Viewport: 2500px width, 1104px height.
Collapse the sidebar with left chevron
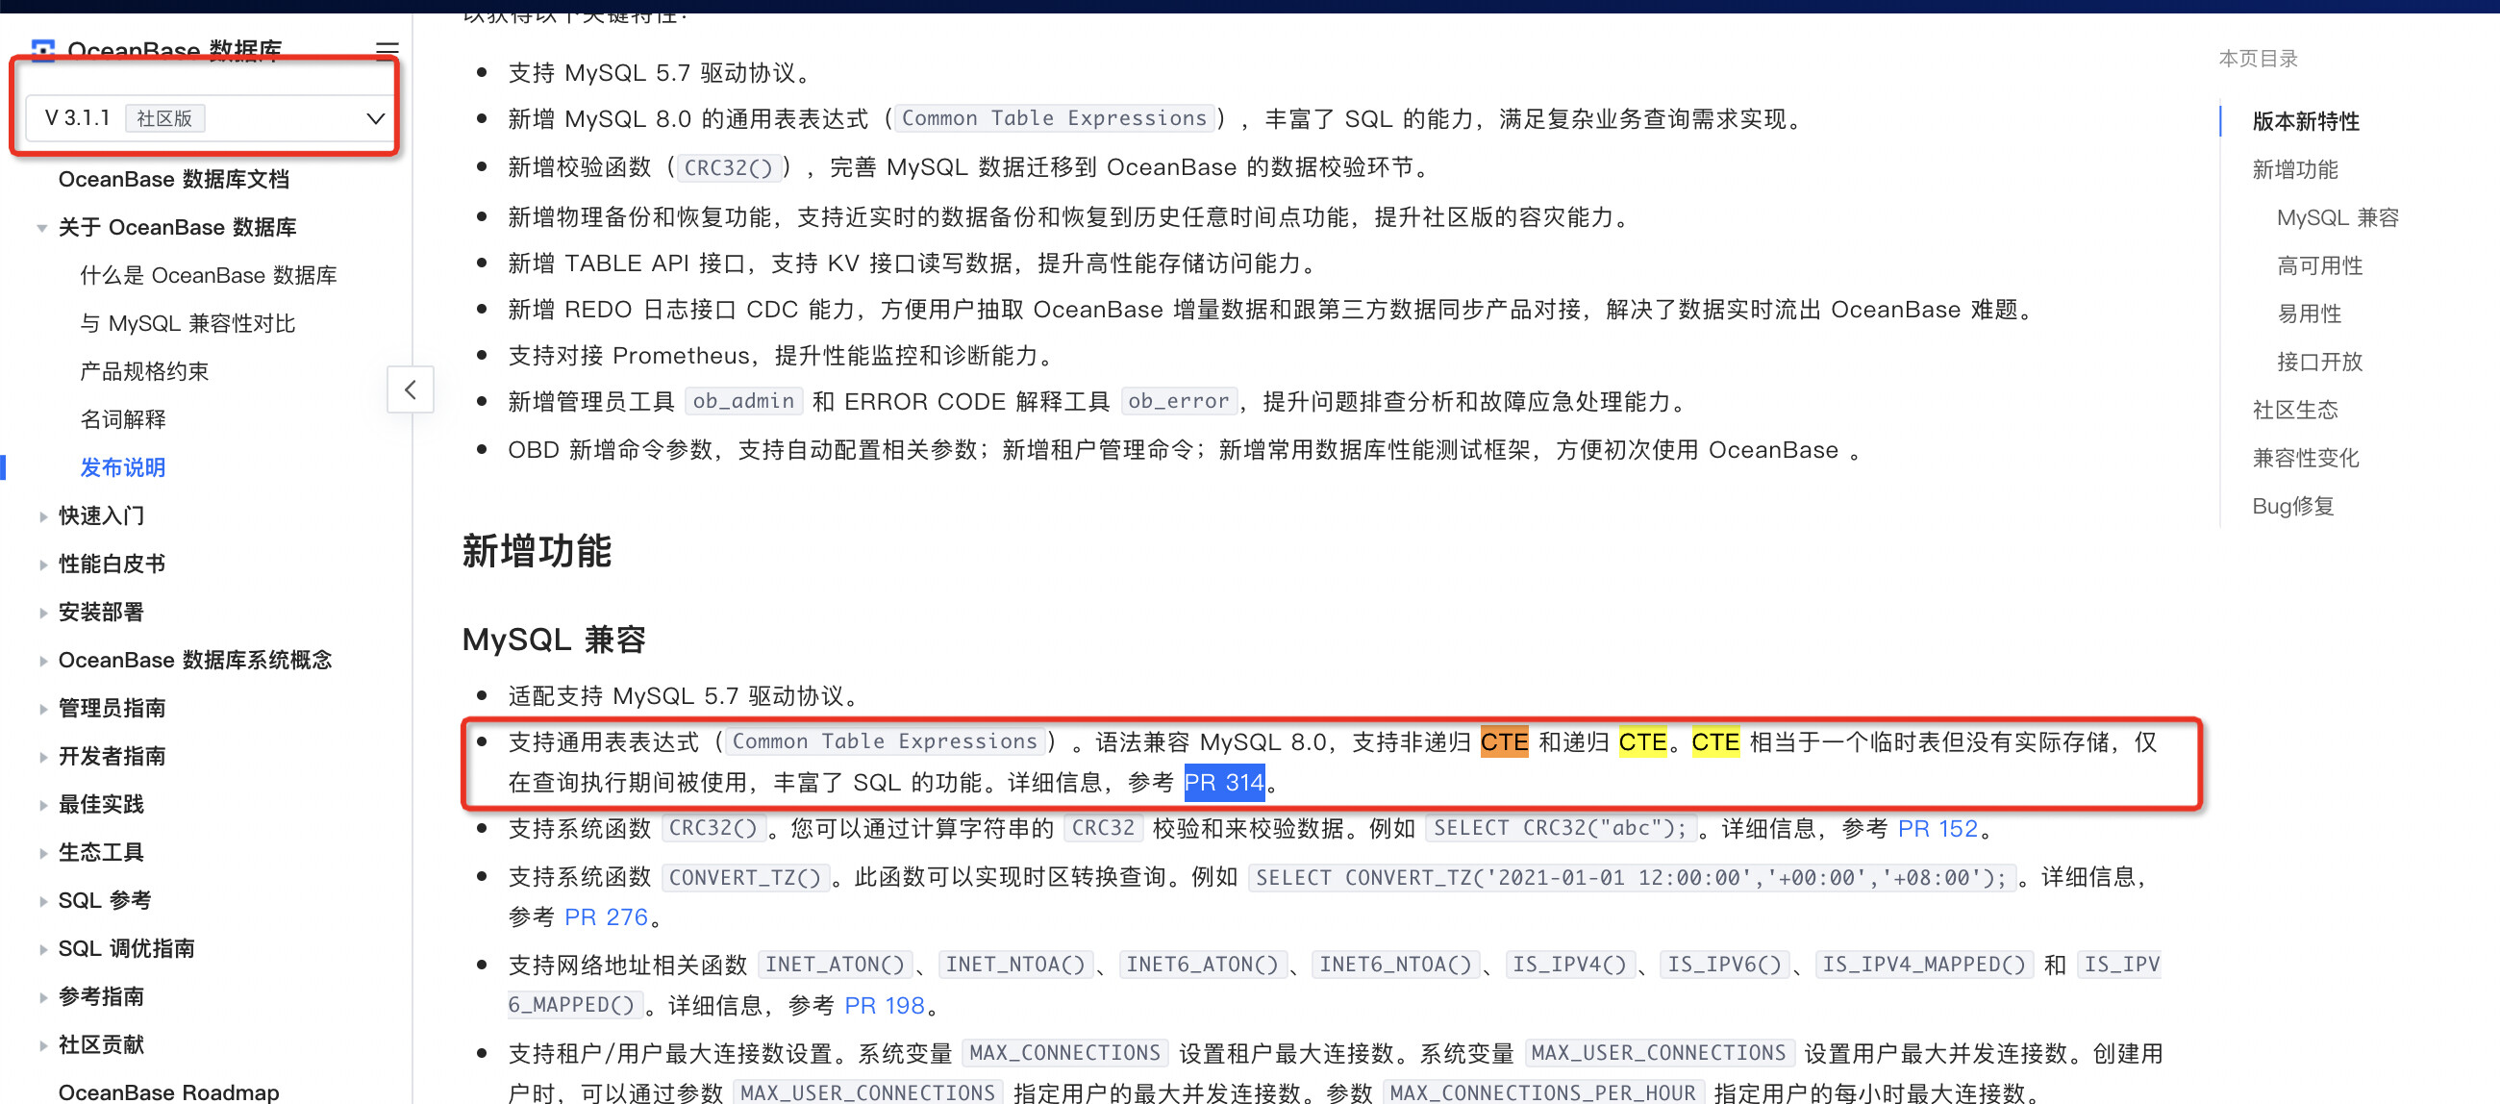click(411, 389)
